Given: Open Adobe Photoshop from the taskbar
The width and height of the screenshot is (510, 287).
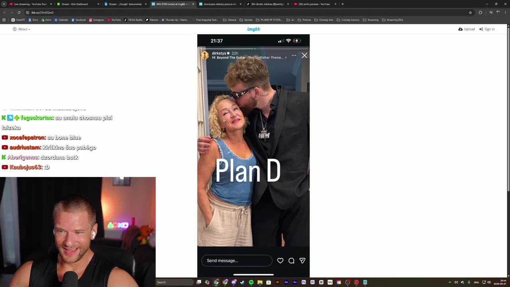Looking at the screenshot, I should [304, 282].
